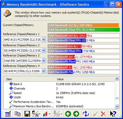Image resolution: width=123 pixels, height=119 pixels.
Task: Go back with the green left arrow
Action: 68,114
